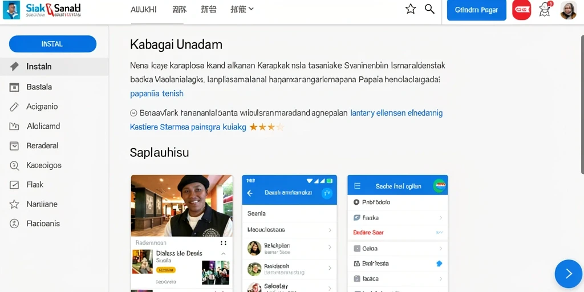Expand the Rakdaoah contact row chevron

[330, 268]
